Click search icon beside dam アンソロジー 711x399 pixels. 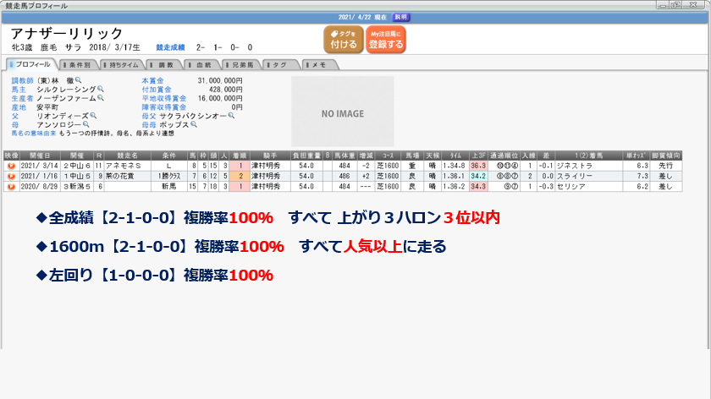tap(85, 125)
